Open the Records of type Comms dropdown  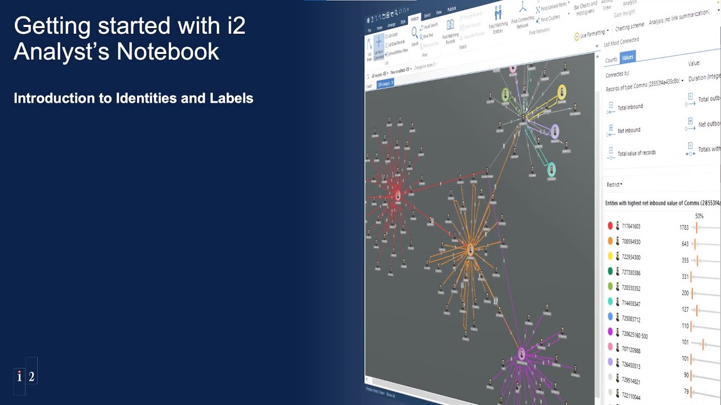coord(645,84)
